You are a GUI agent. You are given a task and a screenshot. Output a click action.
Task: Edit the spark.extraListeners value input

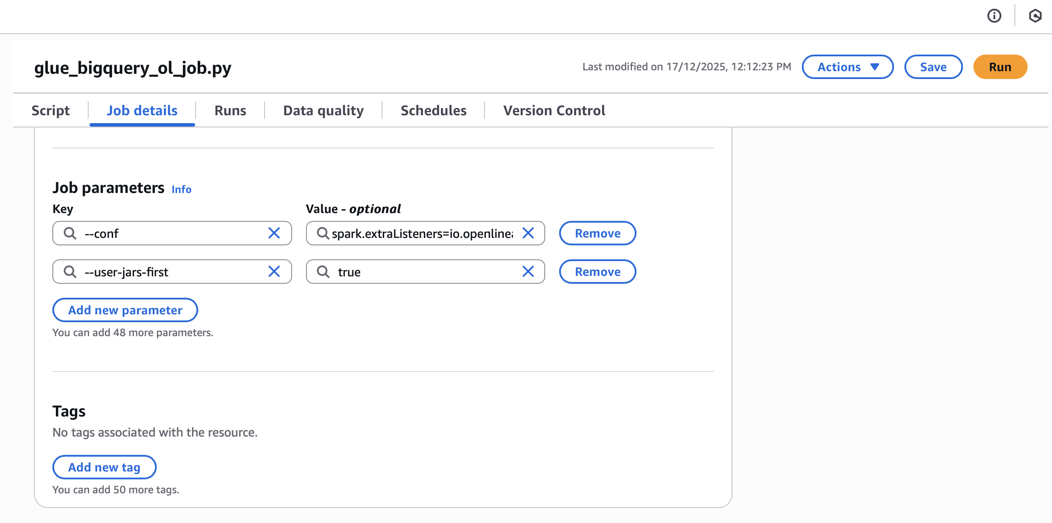click(426, 233)
